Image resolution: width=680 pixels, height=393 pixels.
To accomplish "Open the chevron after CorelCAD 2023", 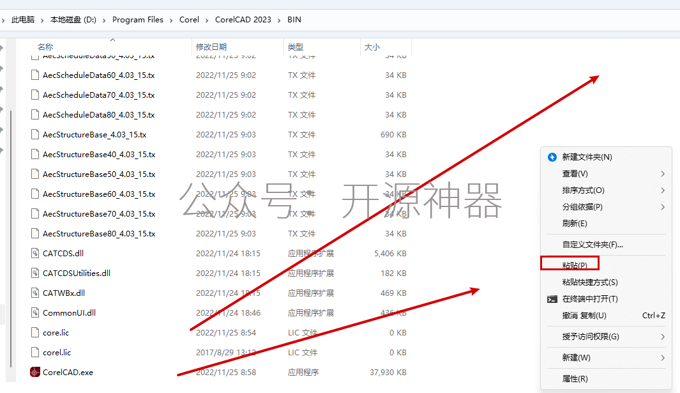I will (x=279, y=20).
